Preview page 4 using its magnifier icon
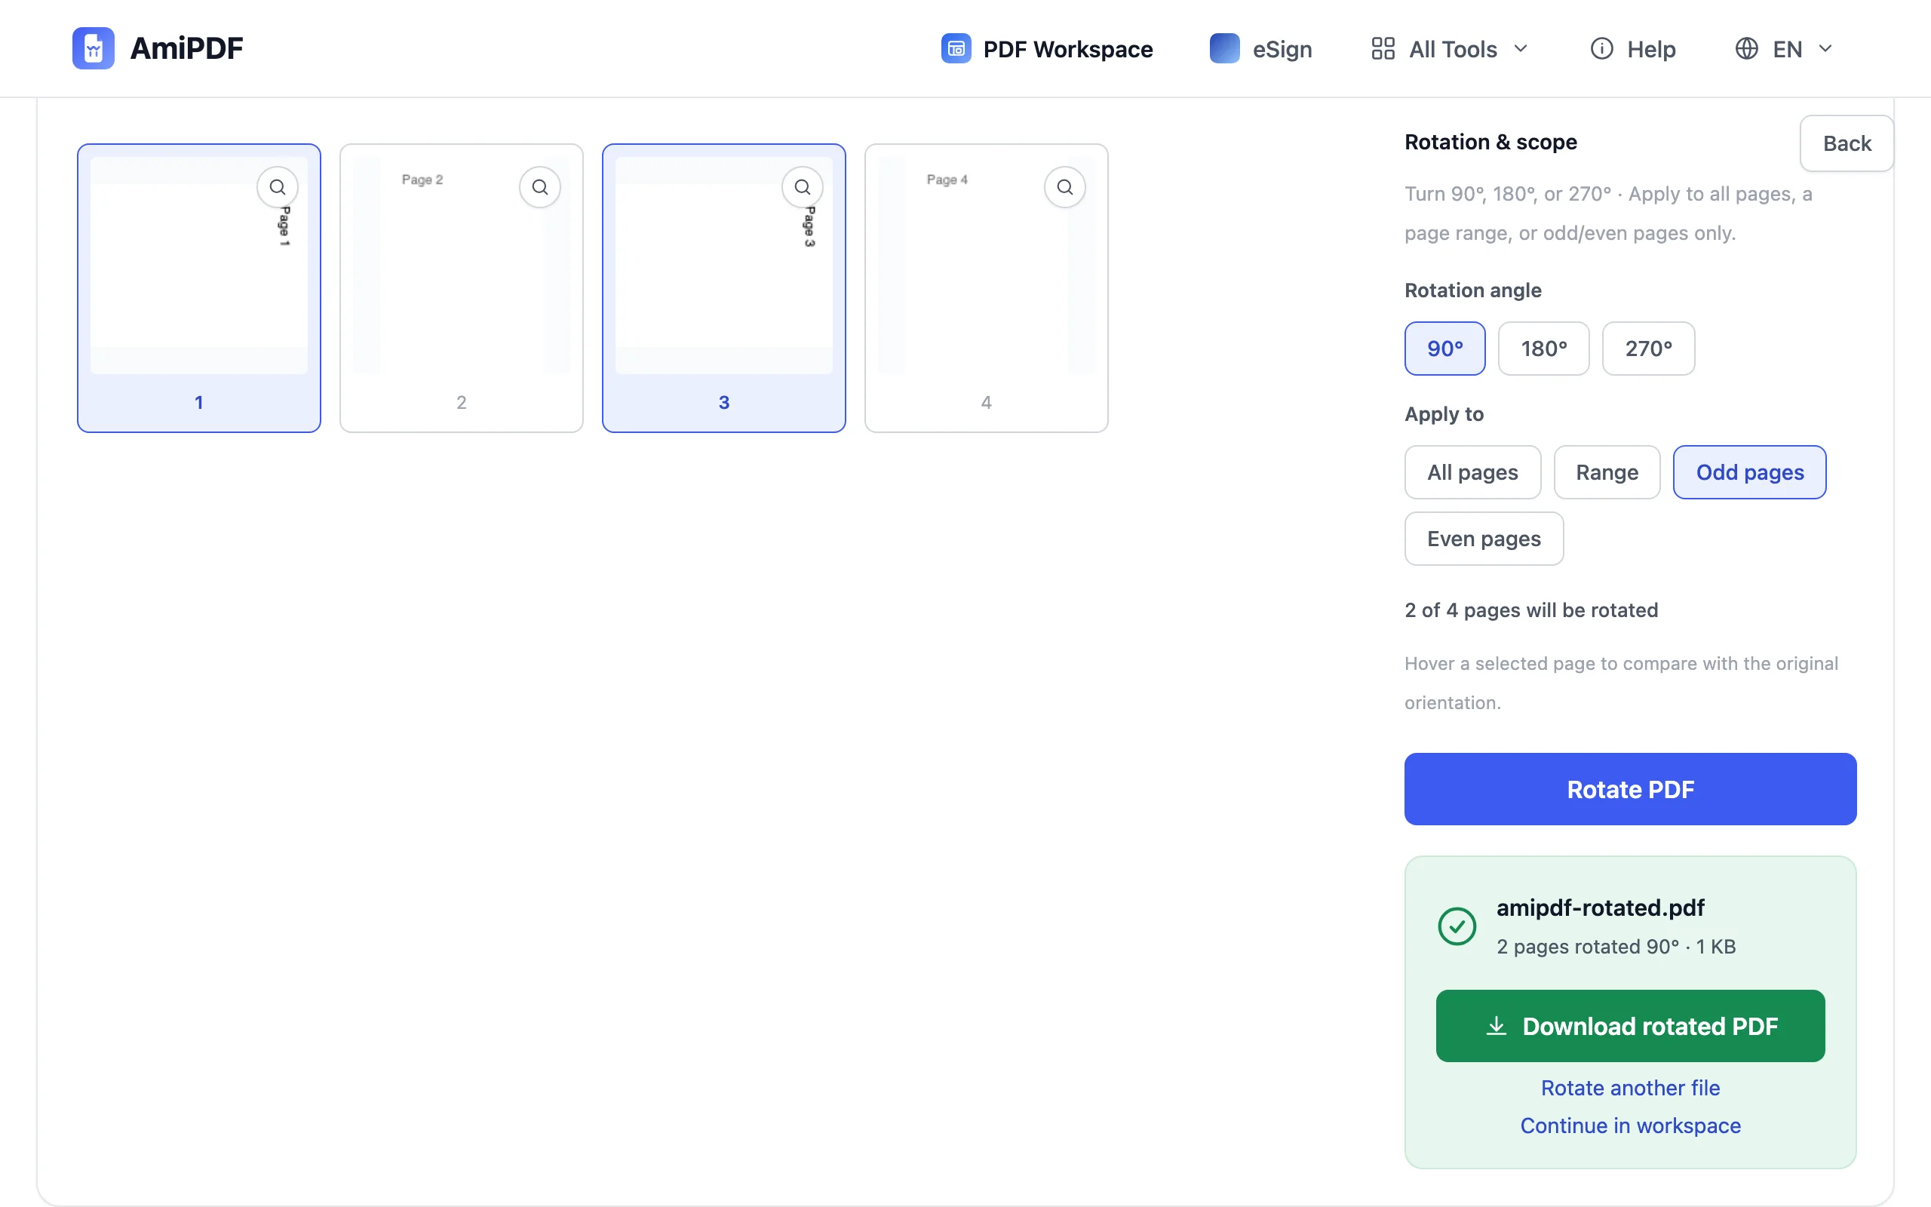 tap(1065, 187)
